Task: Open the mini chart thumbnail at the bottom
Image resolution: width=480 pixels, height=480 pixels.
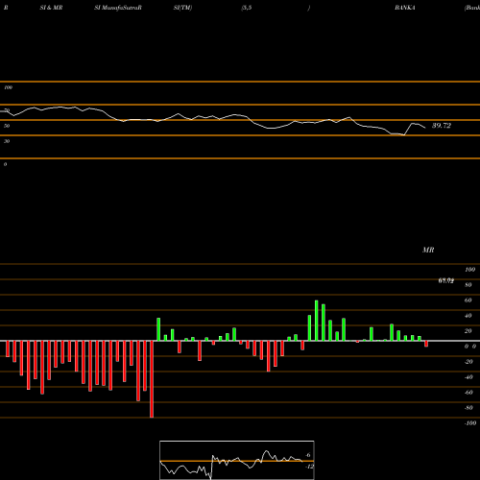Action: pyautogui.click(x=237, y=460)
